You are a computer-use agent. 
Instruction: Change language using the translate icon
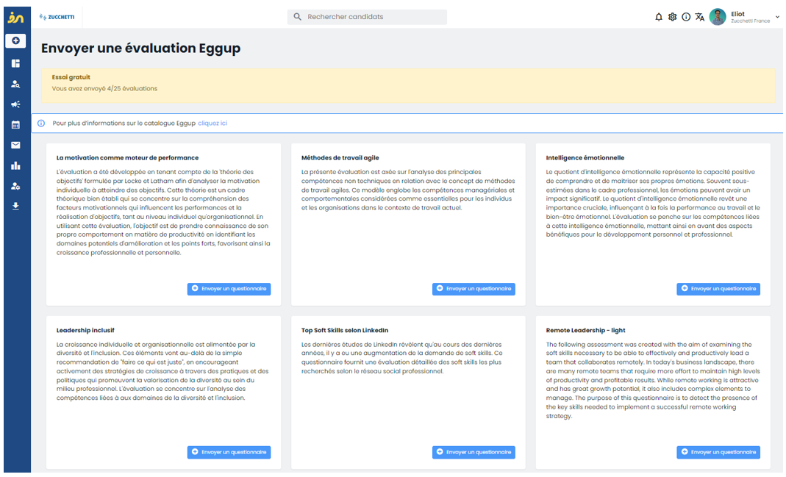click(700, 16)
